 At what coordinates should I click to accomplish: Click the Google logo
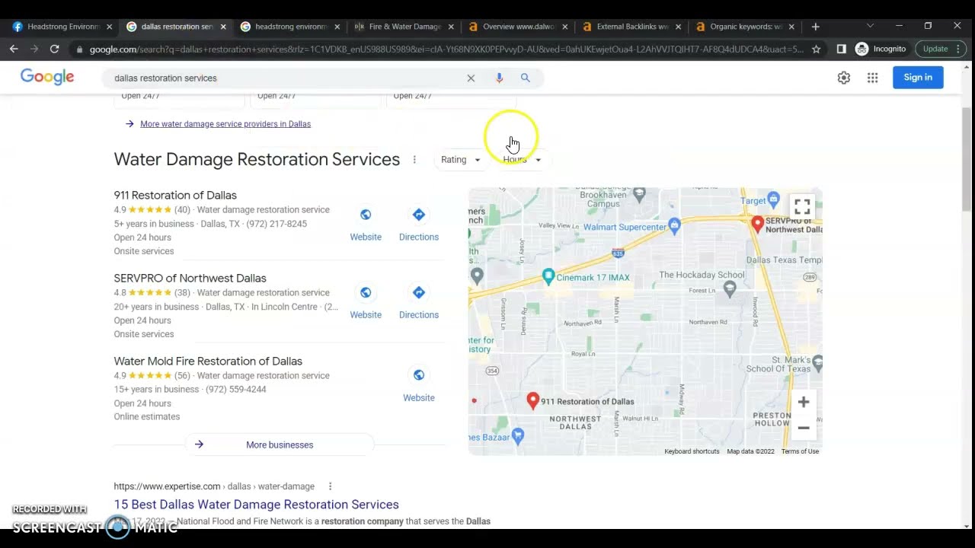click(47, 77)
